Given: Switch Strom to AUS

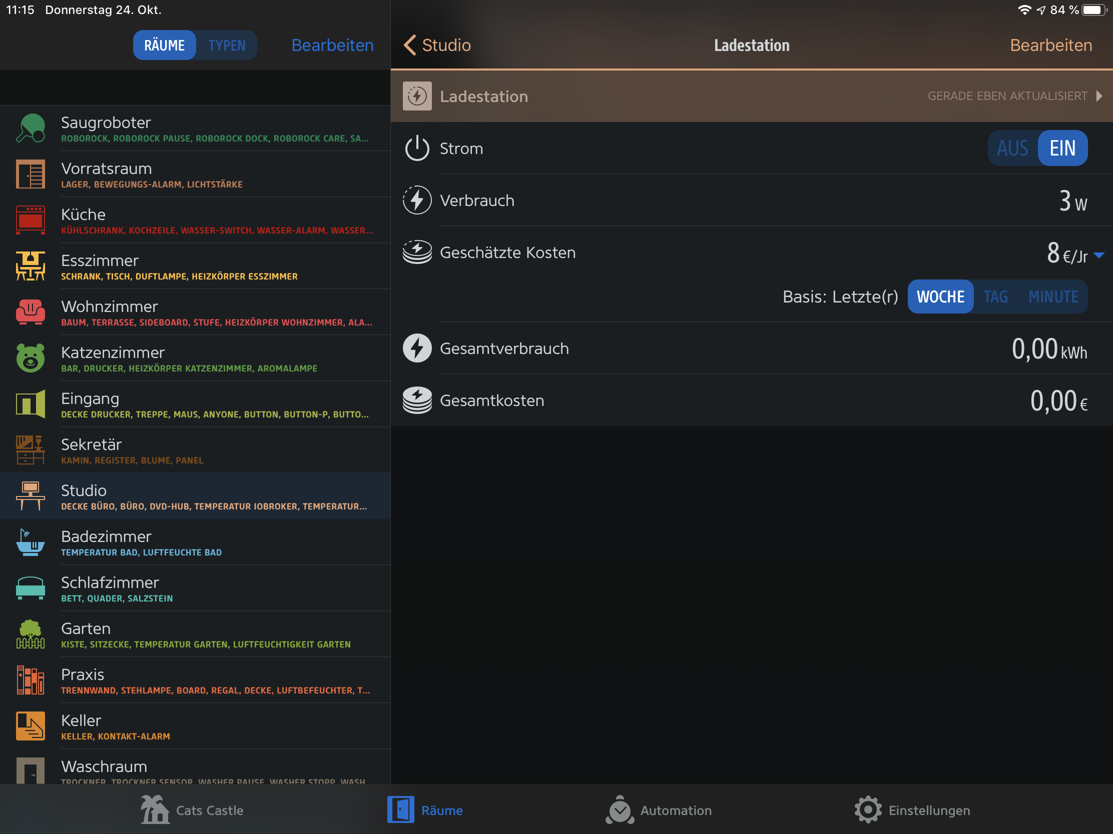Looking at the screenshot, I should [1012, 148].
